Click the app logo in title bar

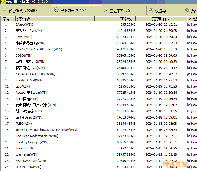pos(3,2)
